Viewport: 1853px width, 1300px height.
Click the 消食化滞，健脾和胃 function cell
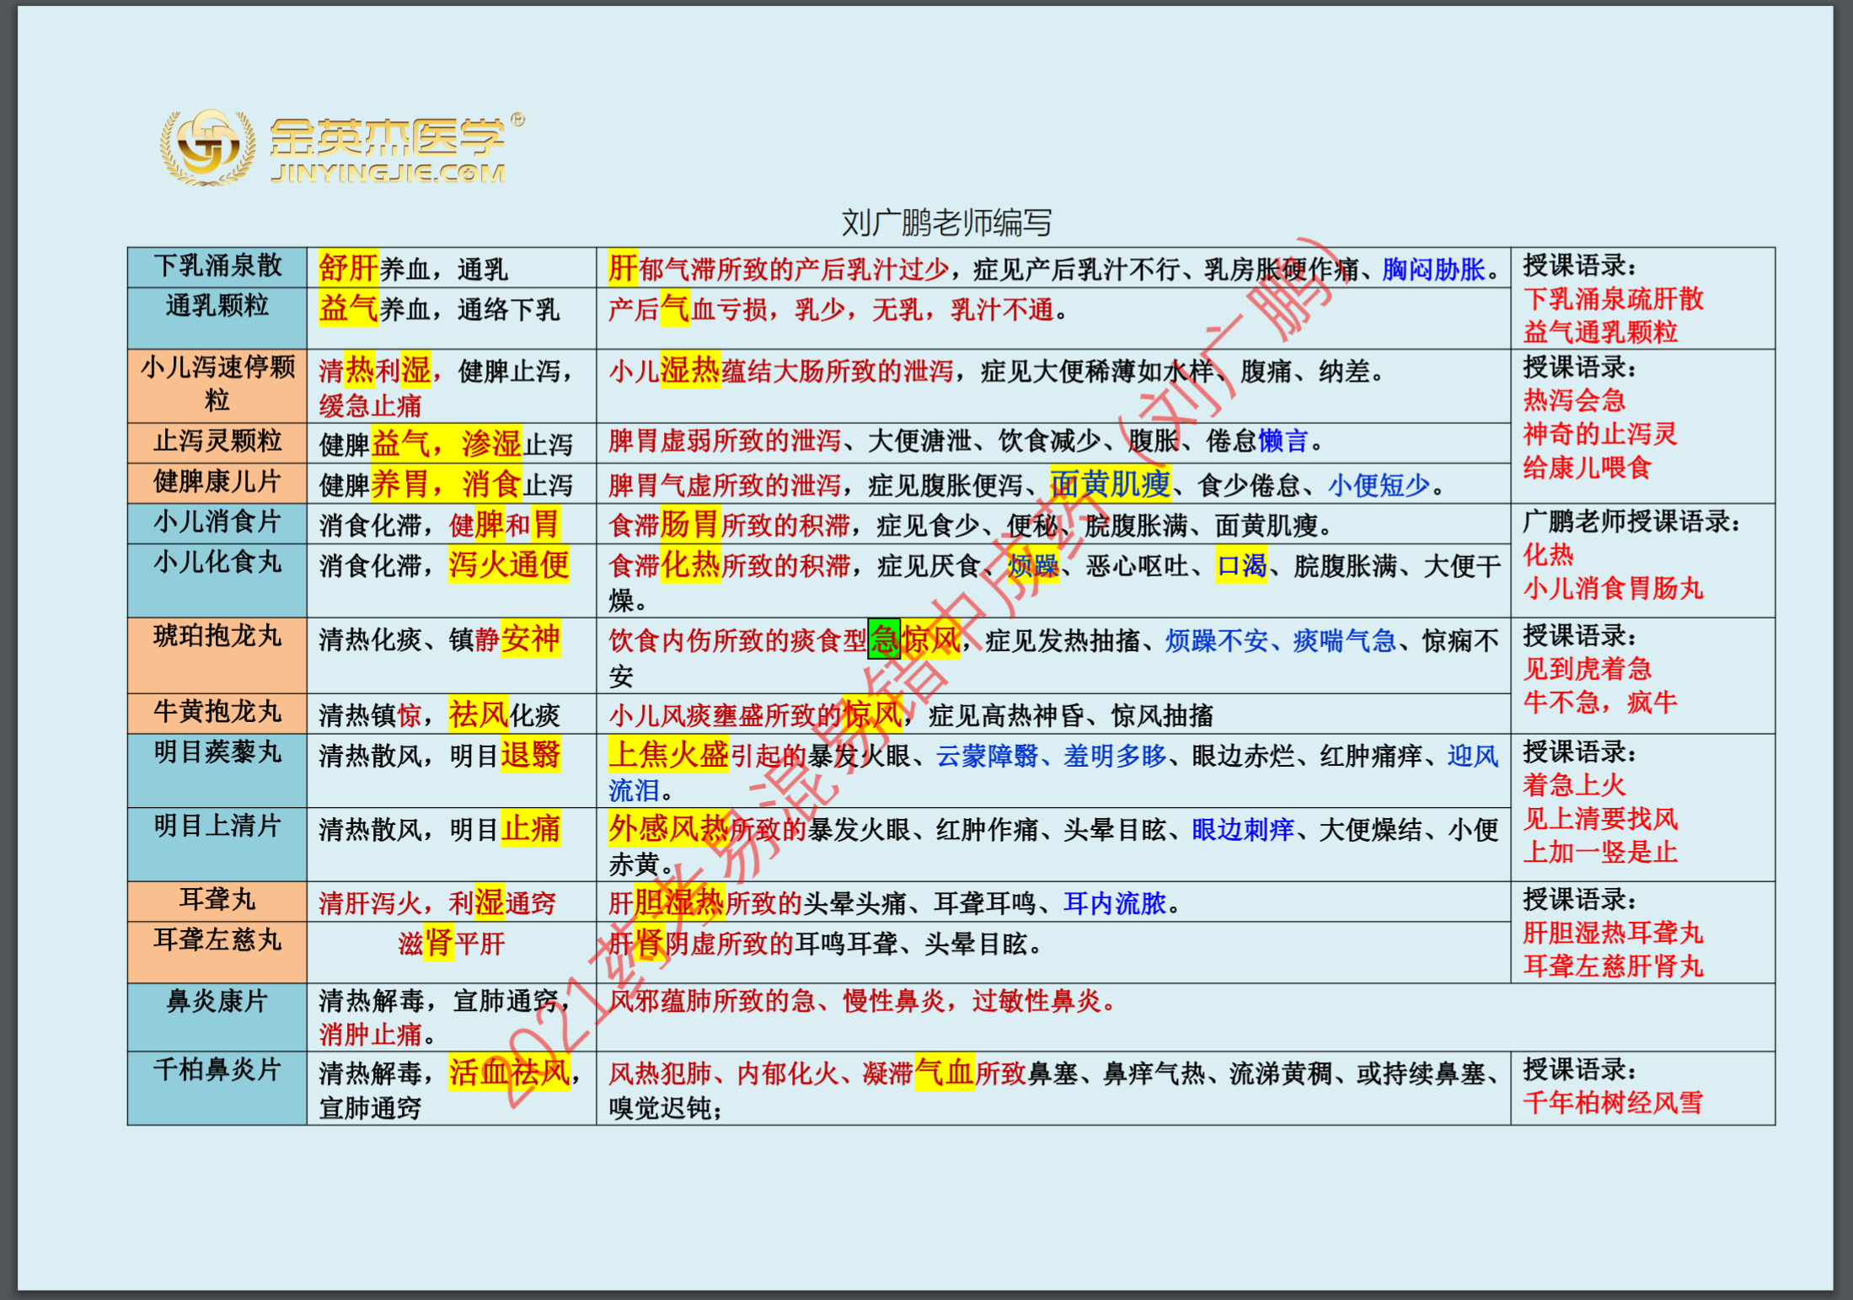pos(452,523)
